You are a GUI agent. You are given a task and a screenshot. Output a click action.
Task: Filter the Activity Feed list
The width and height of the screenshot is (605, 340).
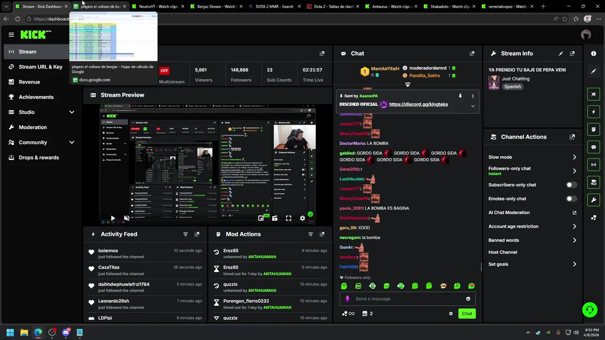point(185,234)
